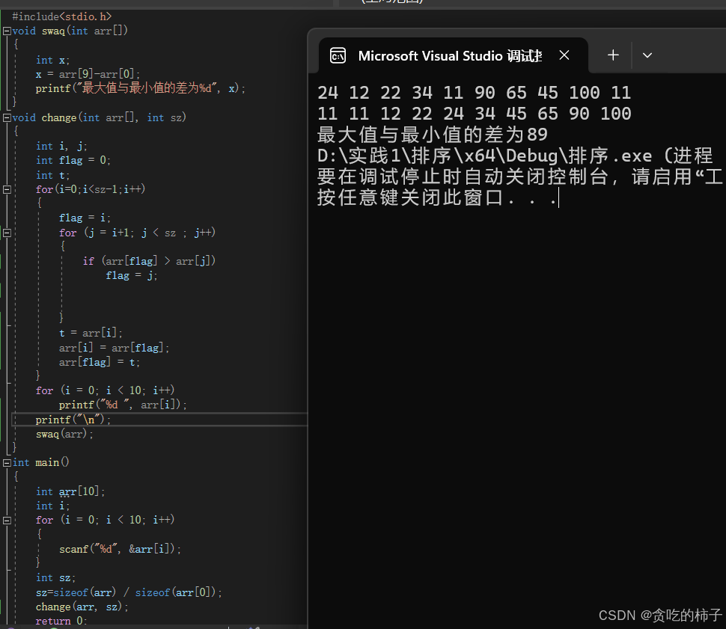Click the int i, j; declaration in change
The image size is (726, 629).
point(61,147)
